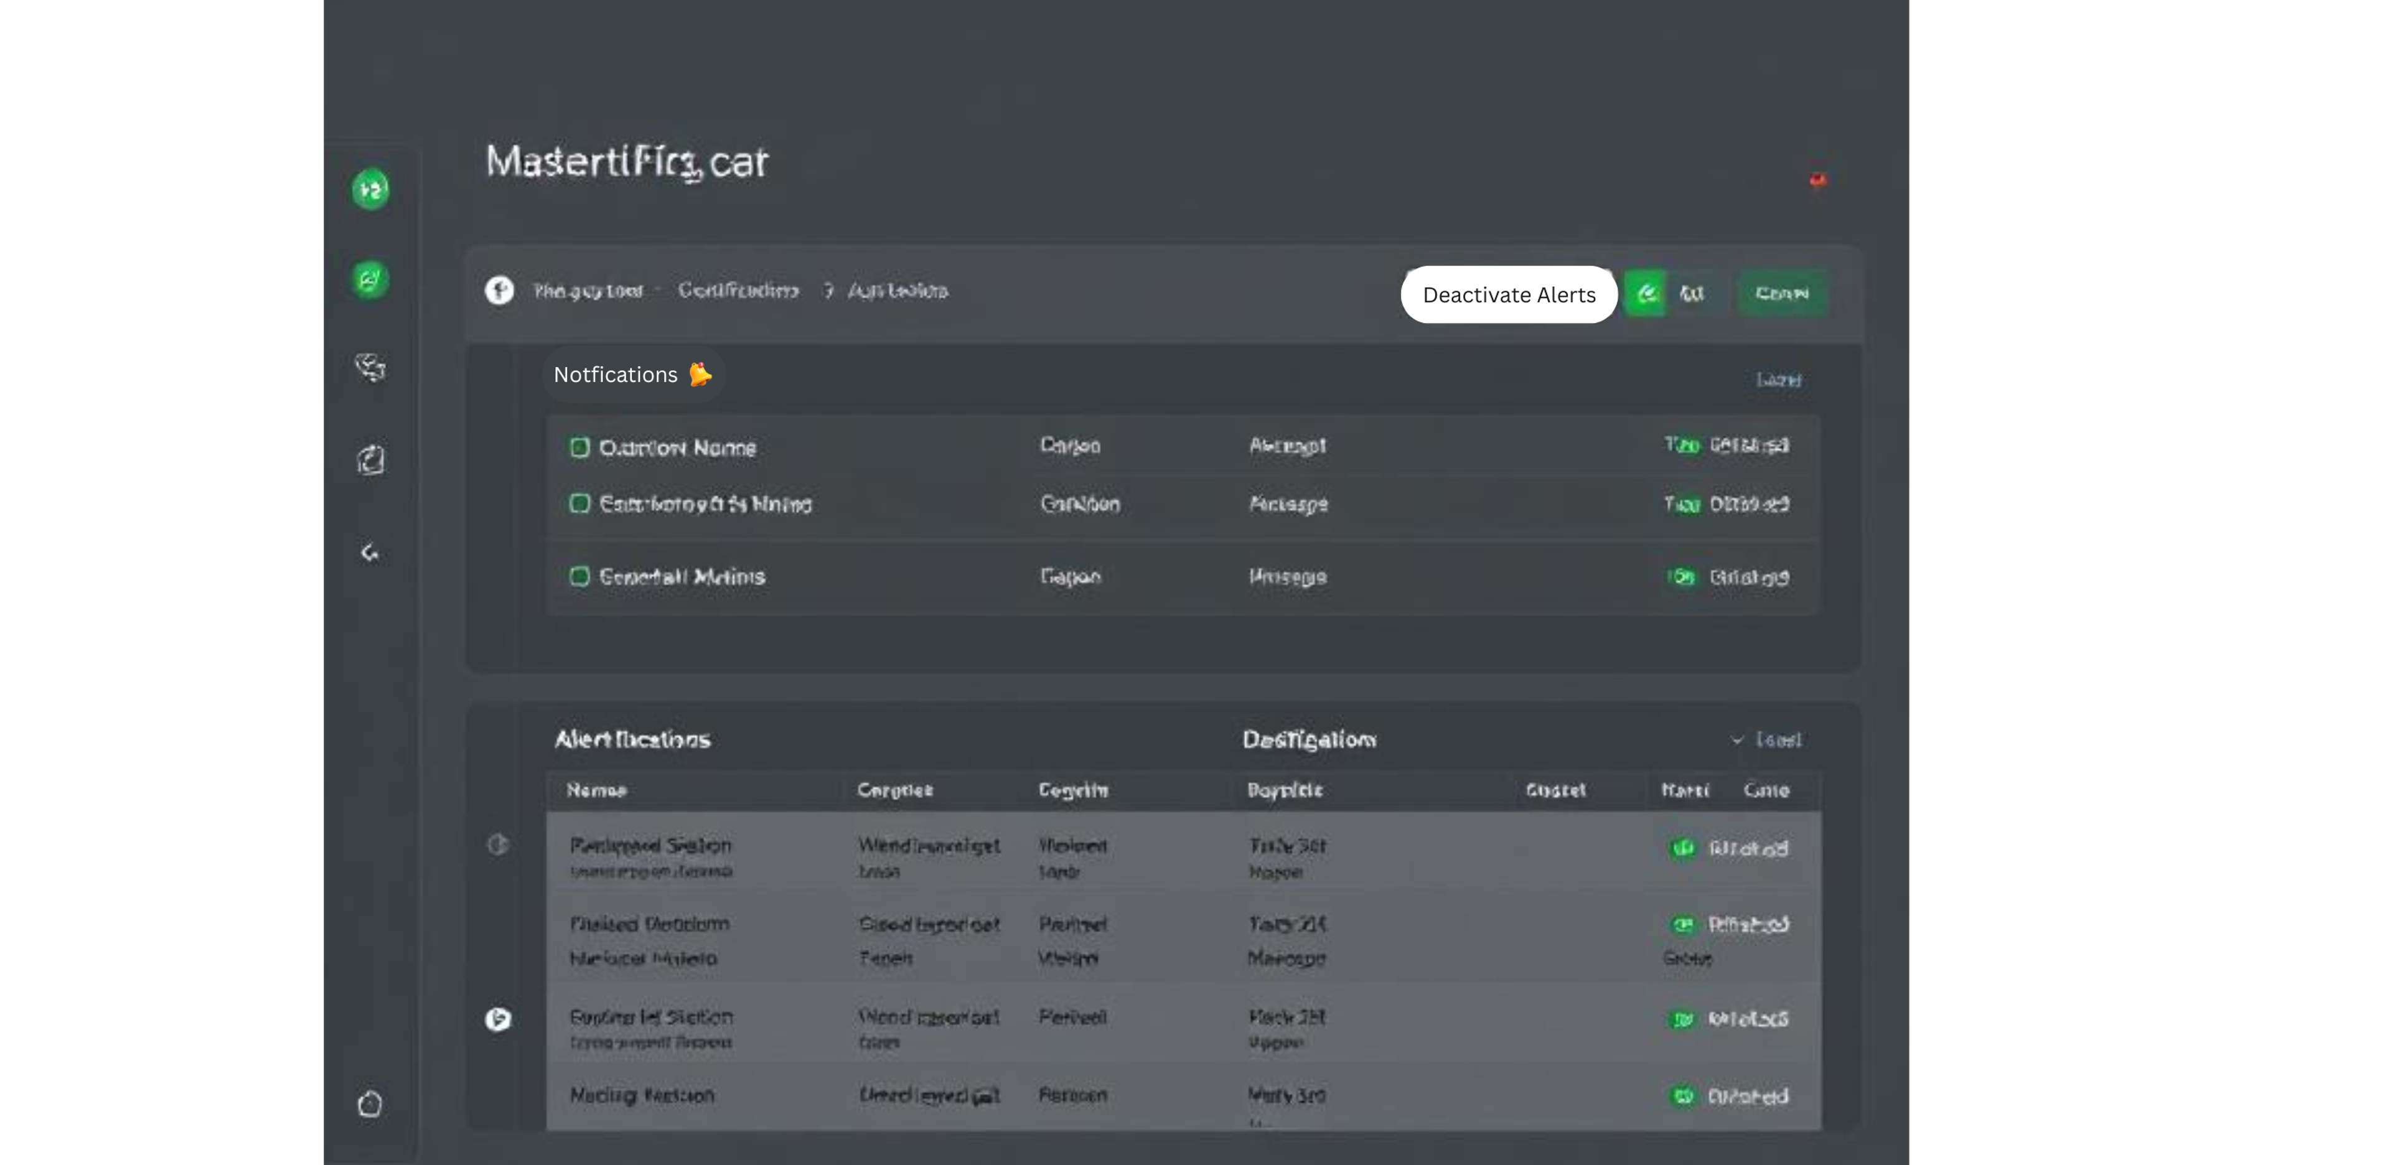This screenshot has height=1165, width=2390.
Task: Click the green button at toolbar right end
Action: (1781, 293)
